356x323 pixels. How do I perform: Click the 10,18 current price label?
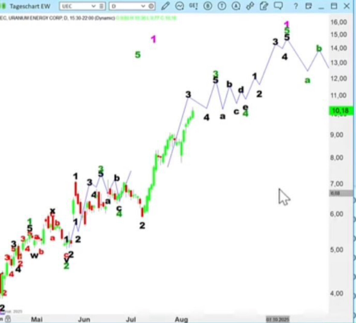pyautogui.click(x=341, y=111)
